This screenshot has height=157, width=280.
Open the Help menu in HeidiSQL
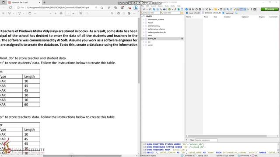pos(178,6)
